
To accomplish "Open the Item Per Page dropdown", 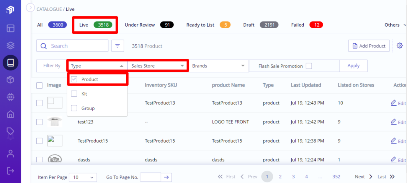I will (x=84, y=177).
